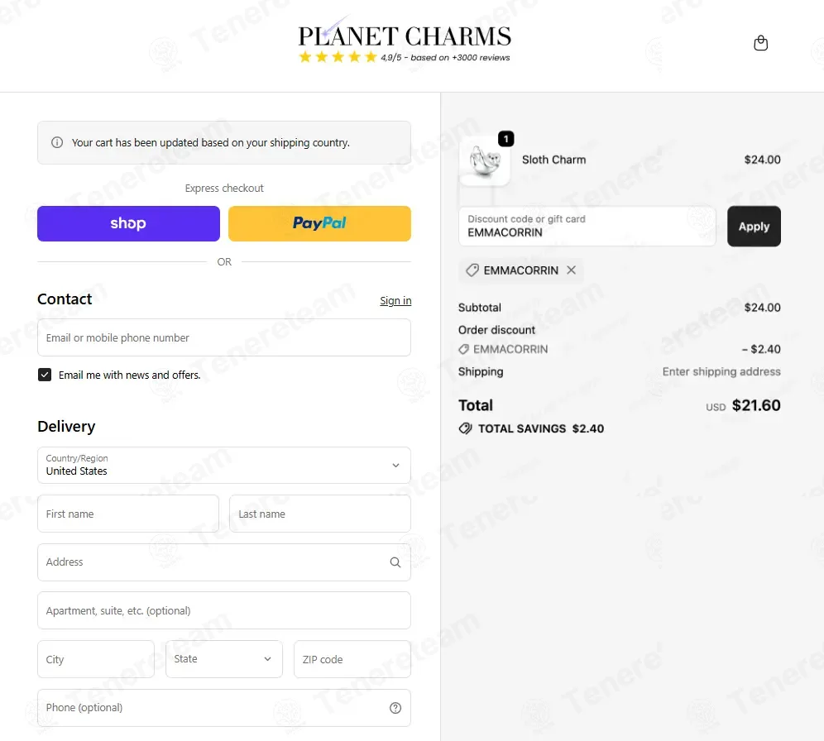Viewport: 824px width, 741px height.
Task: Focus the Email or mobile phone field
Action: coord(224,337)
